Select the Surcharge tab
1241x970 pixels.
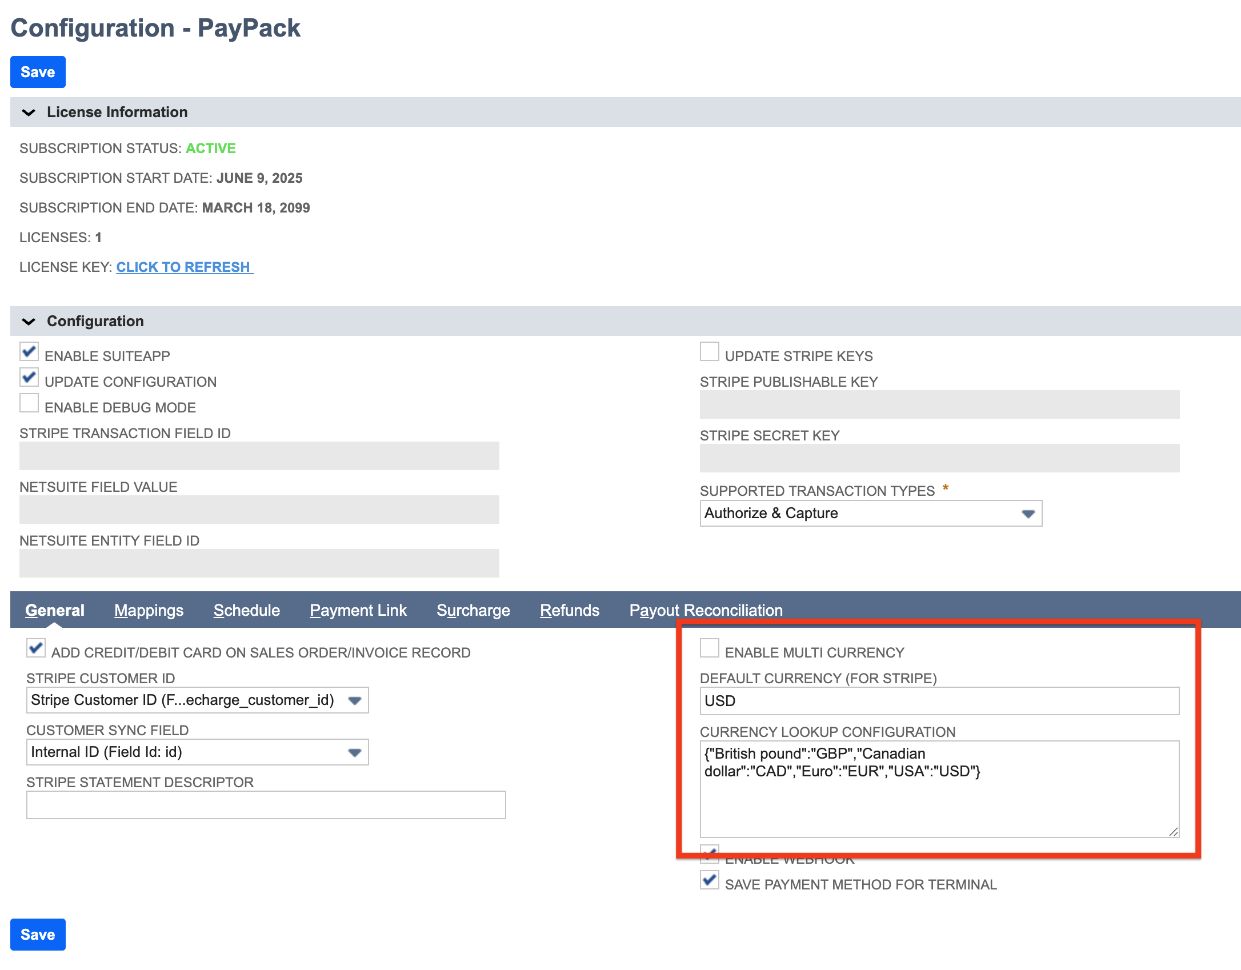tap(474, 610)
